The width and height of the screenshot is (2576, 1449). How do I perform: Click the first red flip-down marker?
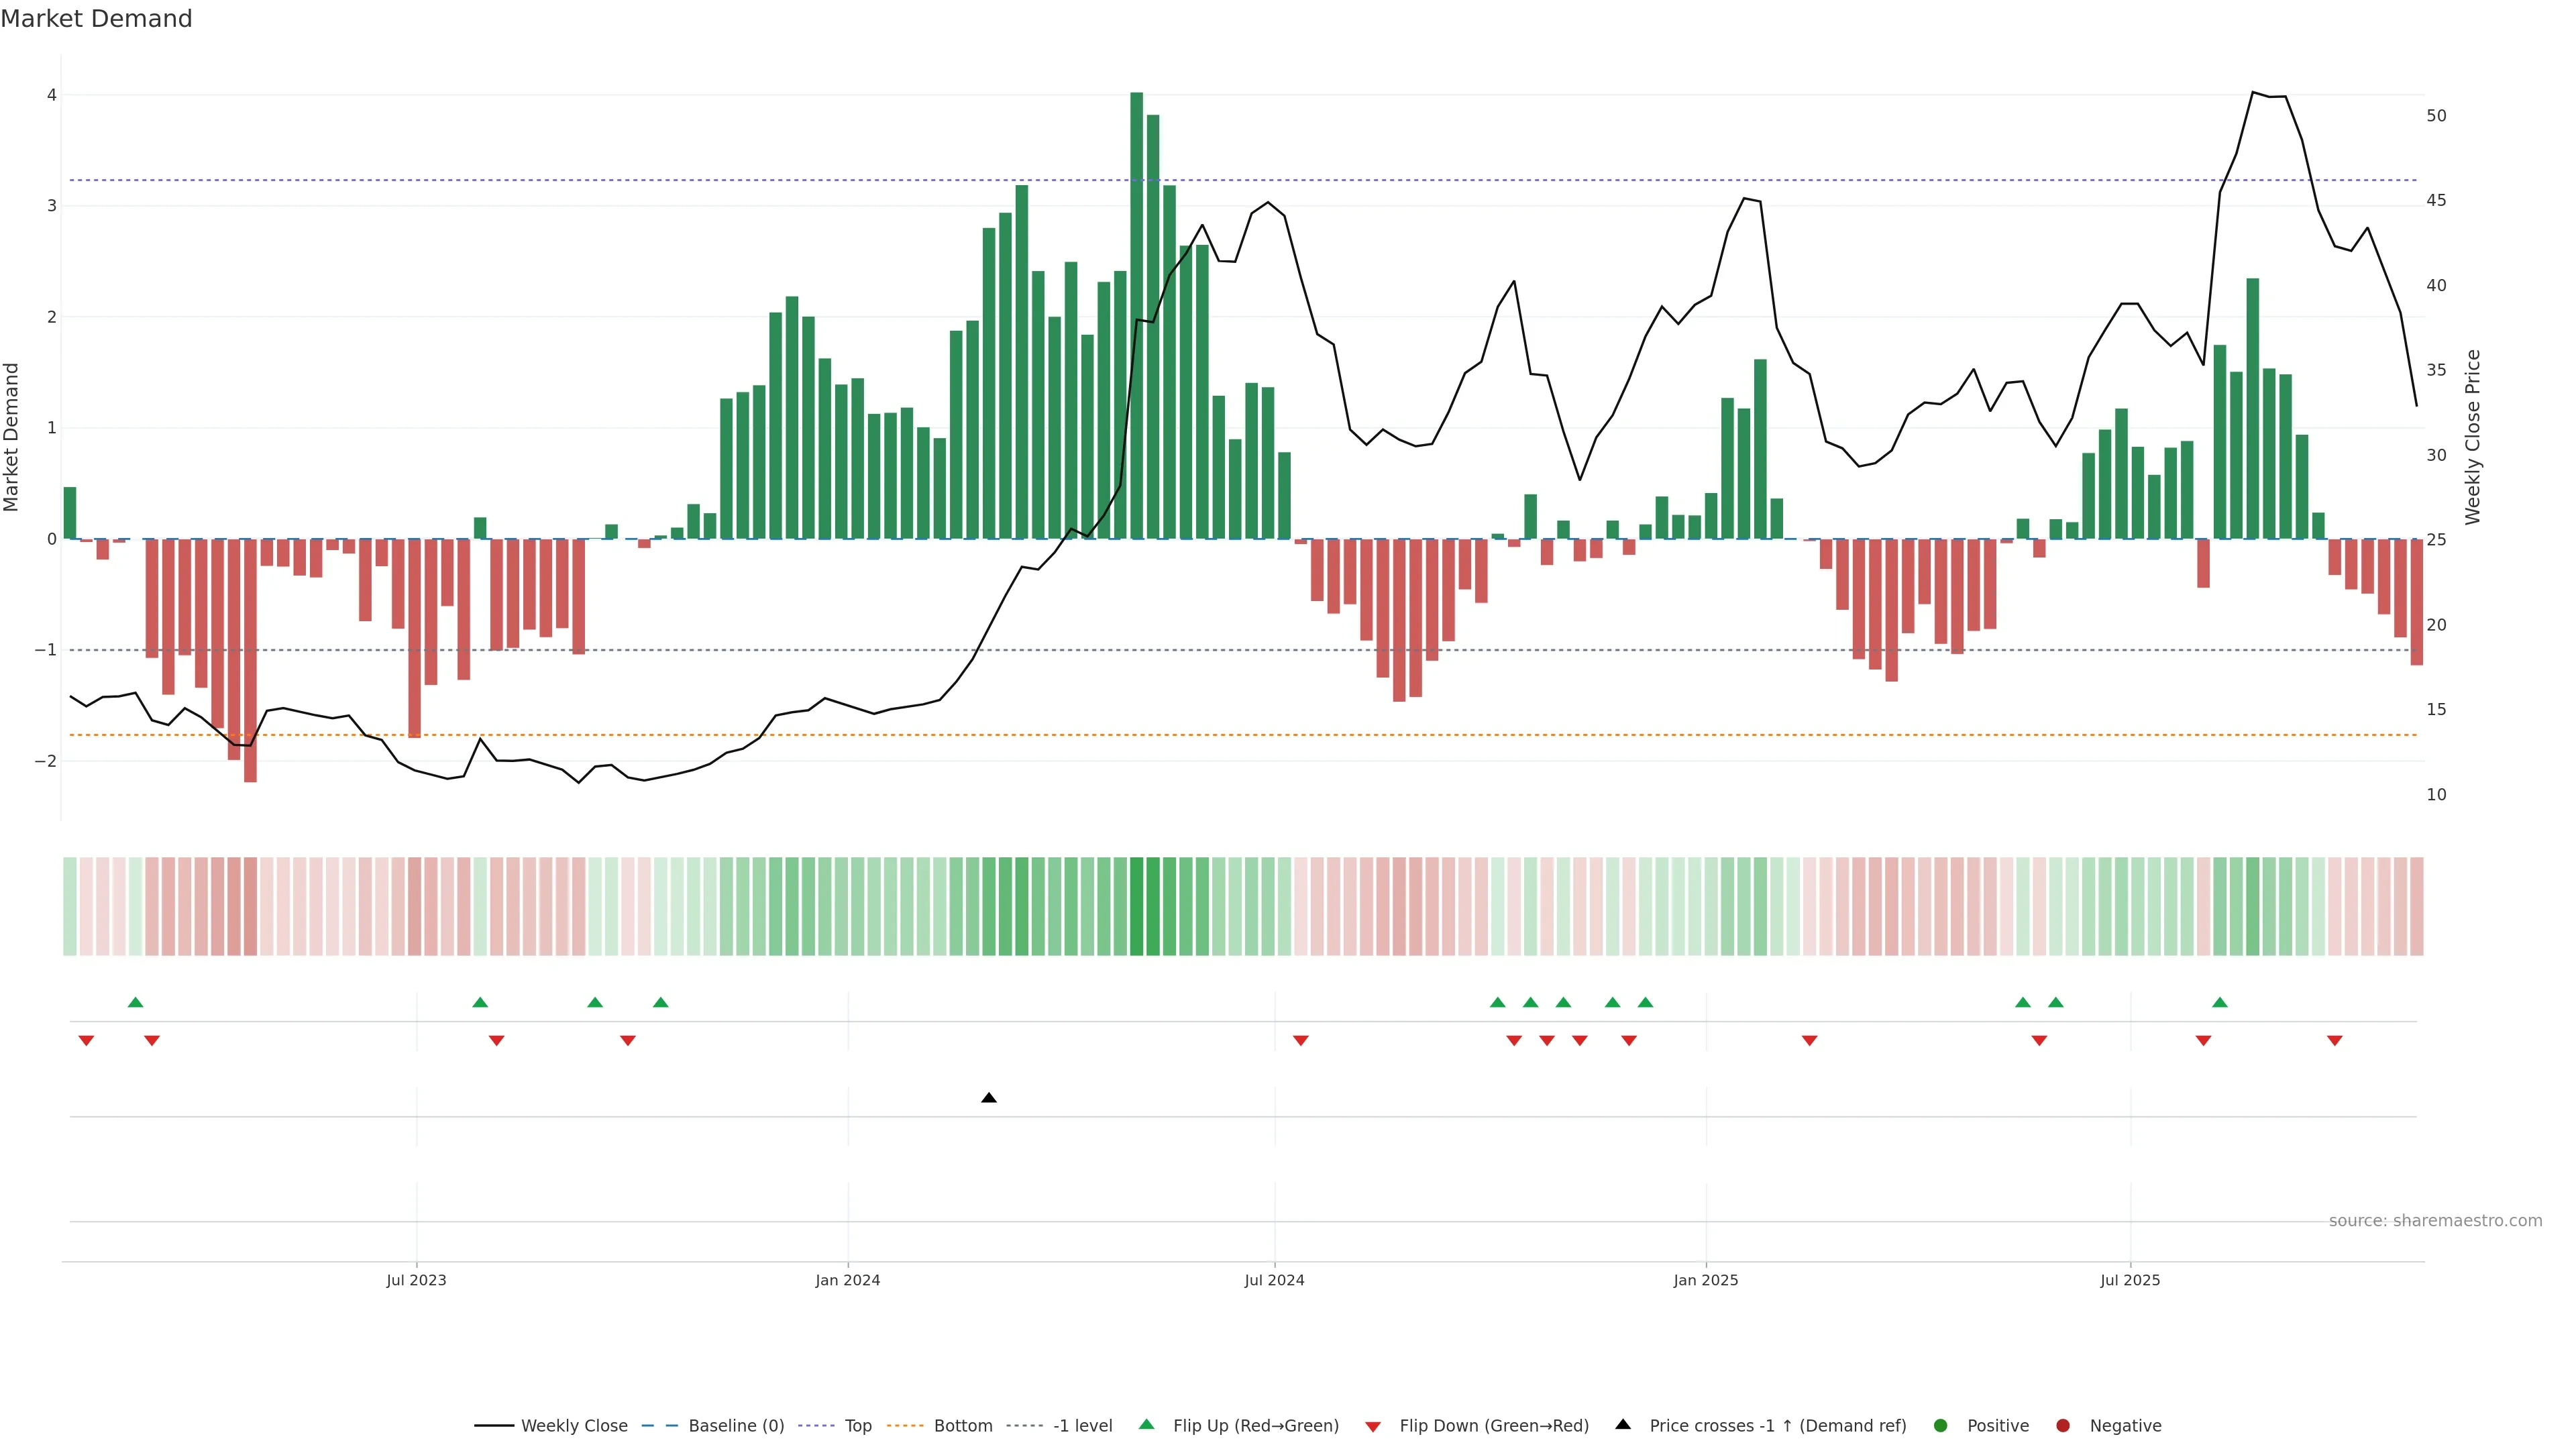86,1041
